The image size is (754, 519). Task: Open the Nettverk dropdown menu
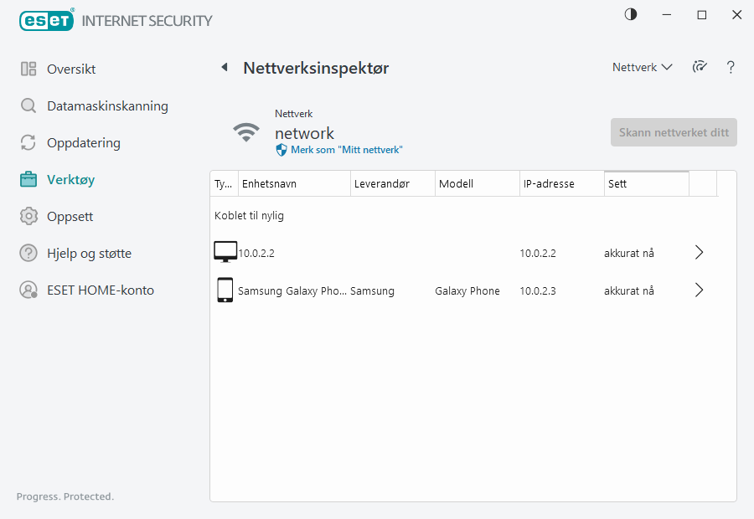pyautogui.click(x=642, y=68)
